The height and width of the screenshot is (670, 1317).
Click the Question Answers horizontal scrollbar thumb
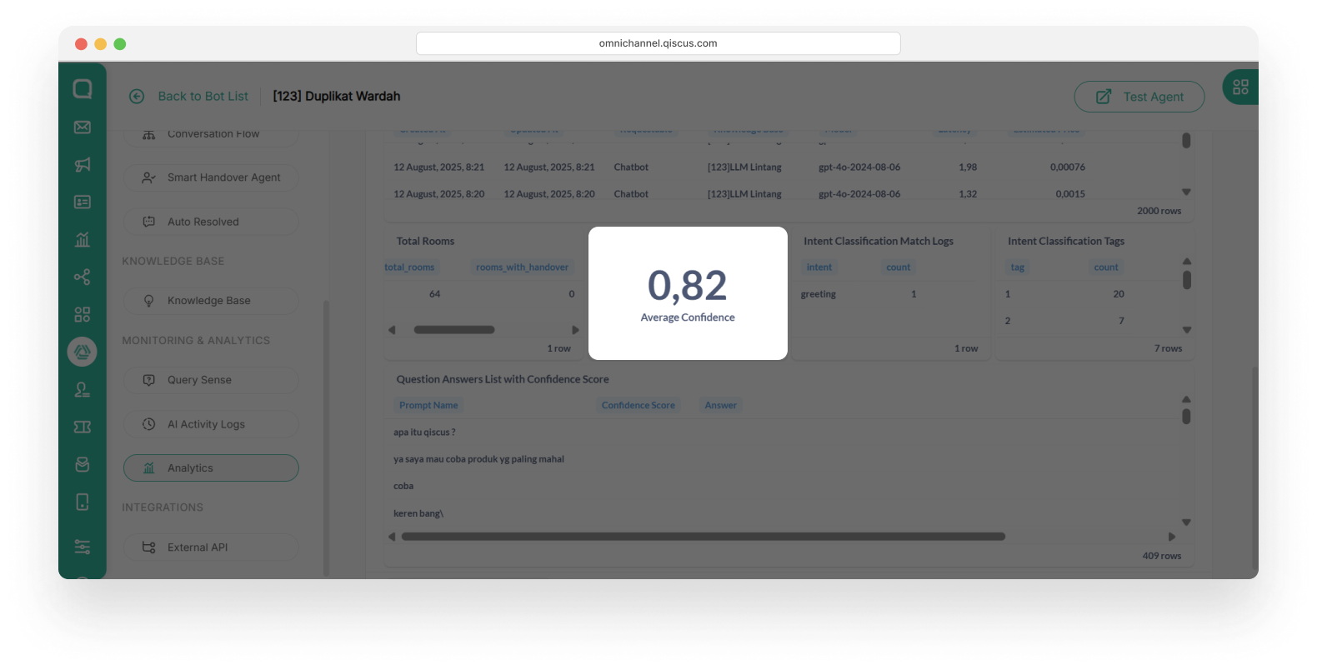tap(703, 537)
